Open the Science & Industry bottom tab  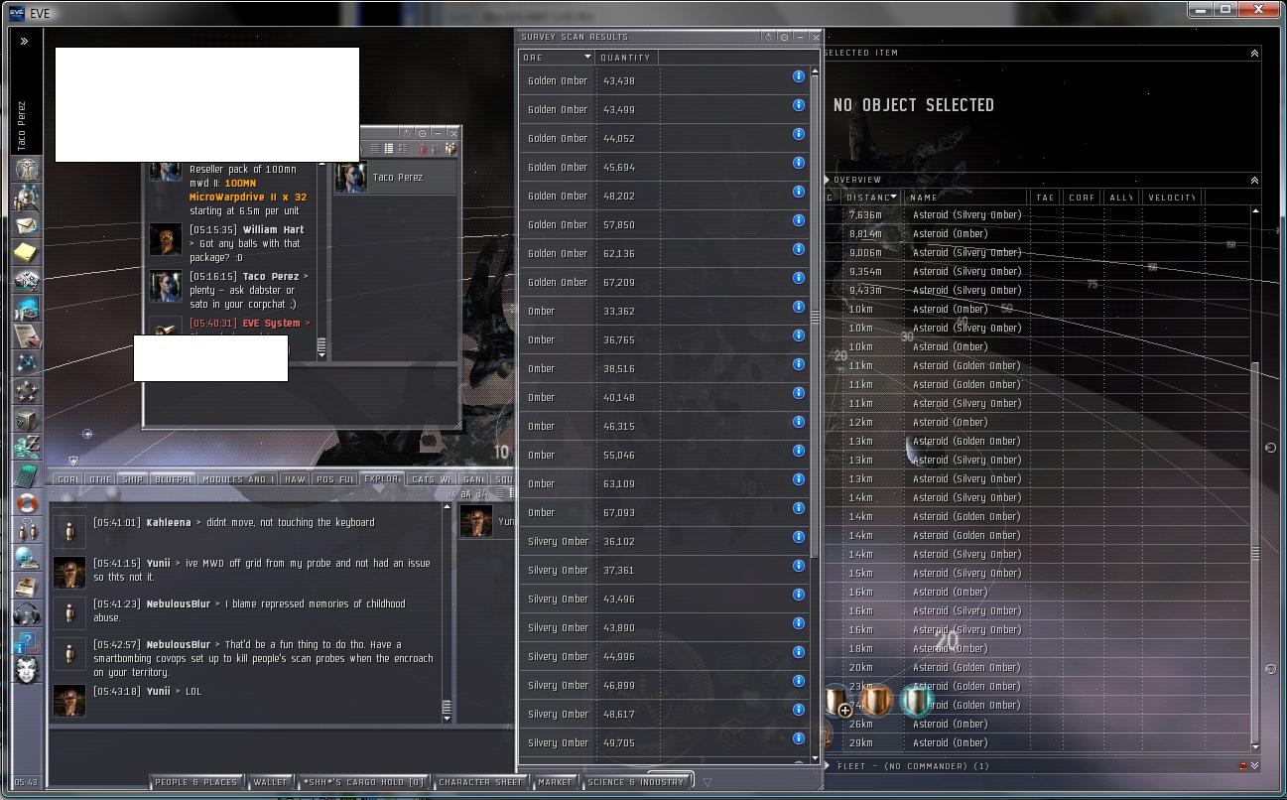[636, 782]
